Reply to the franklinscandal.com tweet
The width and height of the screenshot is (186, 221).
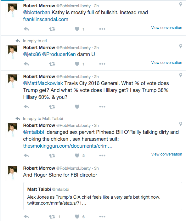point(26,29)
